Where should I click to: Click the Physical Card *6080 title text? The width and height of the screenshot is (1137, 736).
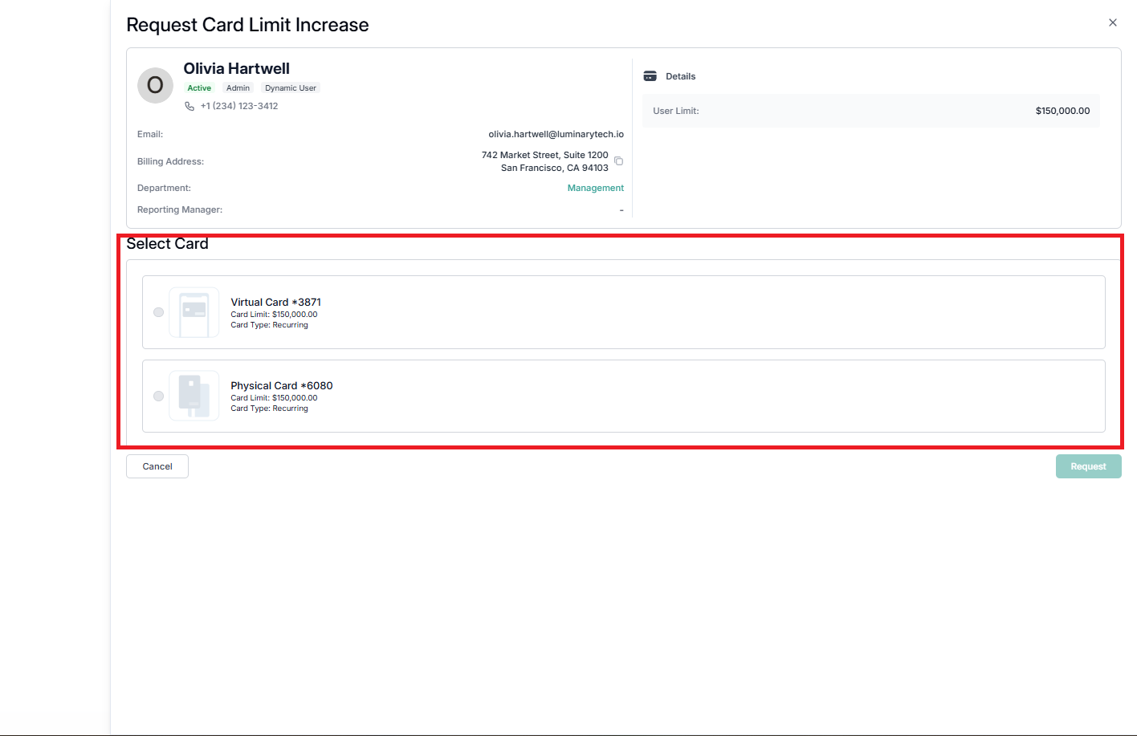pos(282,386)
